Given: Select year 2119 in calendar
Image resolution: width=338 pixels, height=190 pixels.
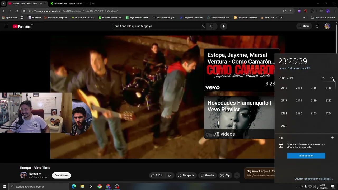Looking at the screenshot, I should (314, 101).
